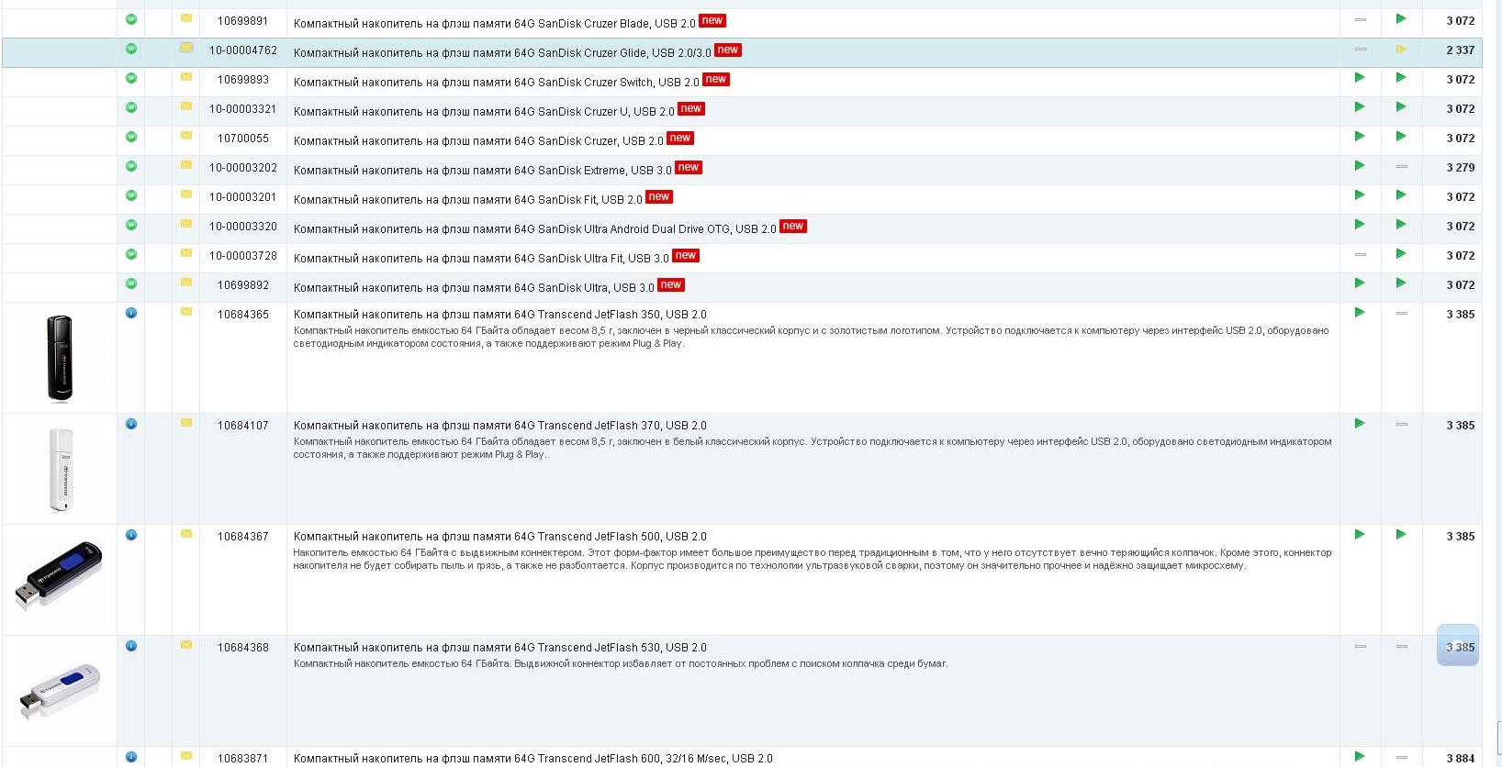Open the Transcend JetFlash 350 product link
Image resolution: width=1502 pixels, height=767 pixels.
click(500, 314)
